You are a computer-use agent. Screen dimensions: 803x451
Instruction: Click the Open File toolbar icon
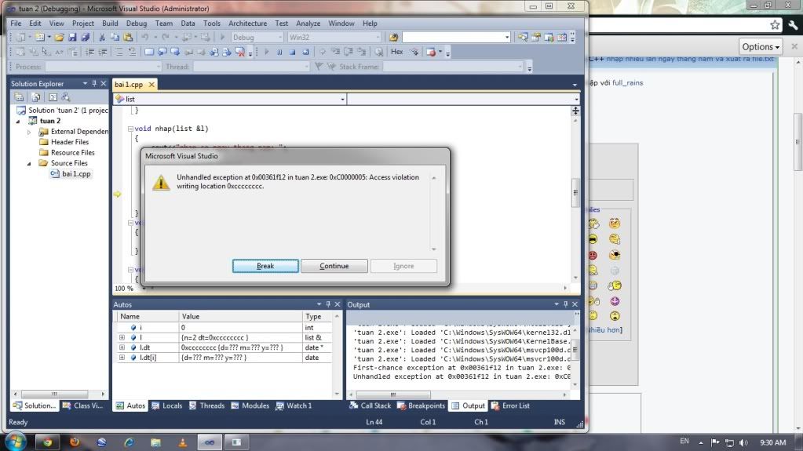click(59, 38)
